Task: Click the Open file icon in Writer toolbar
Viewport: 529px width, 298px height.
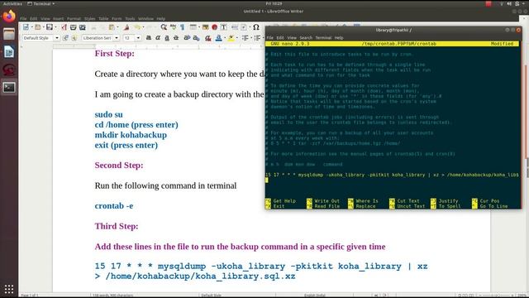Action: [38, 27]
